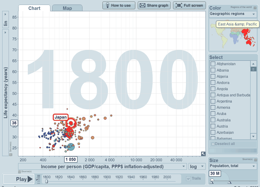Check the Azerbaijan checkbox
The height and width of the screenshot is (187, 260).
click(213, 132)
